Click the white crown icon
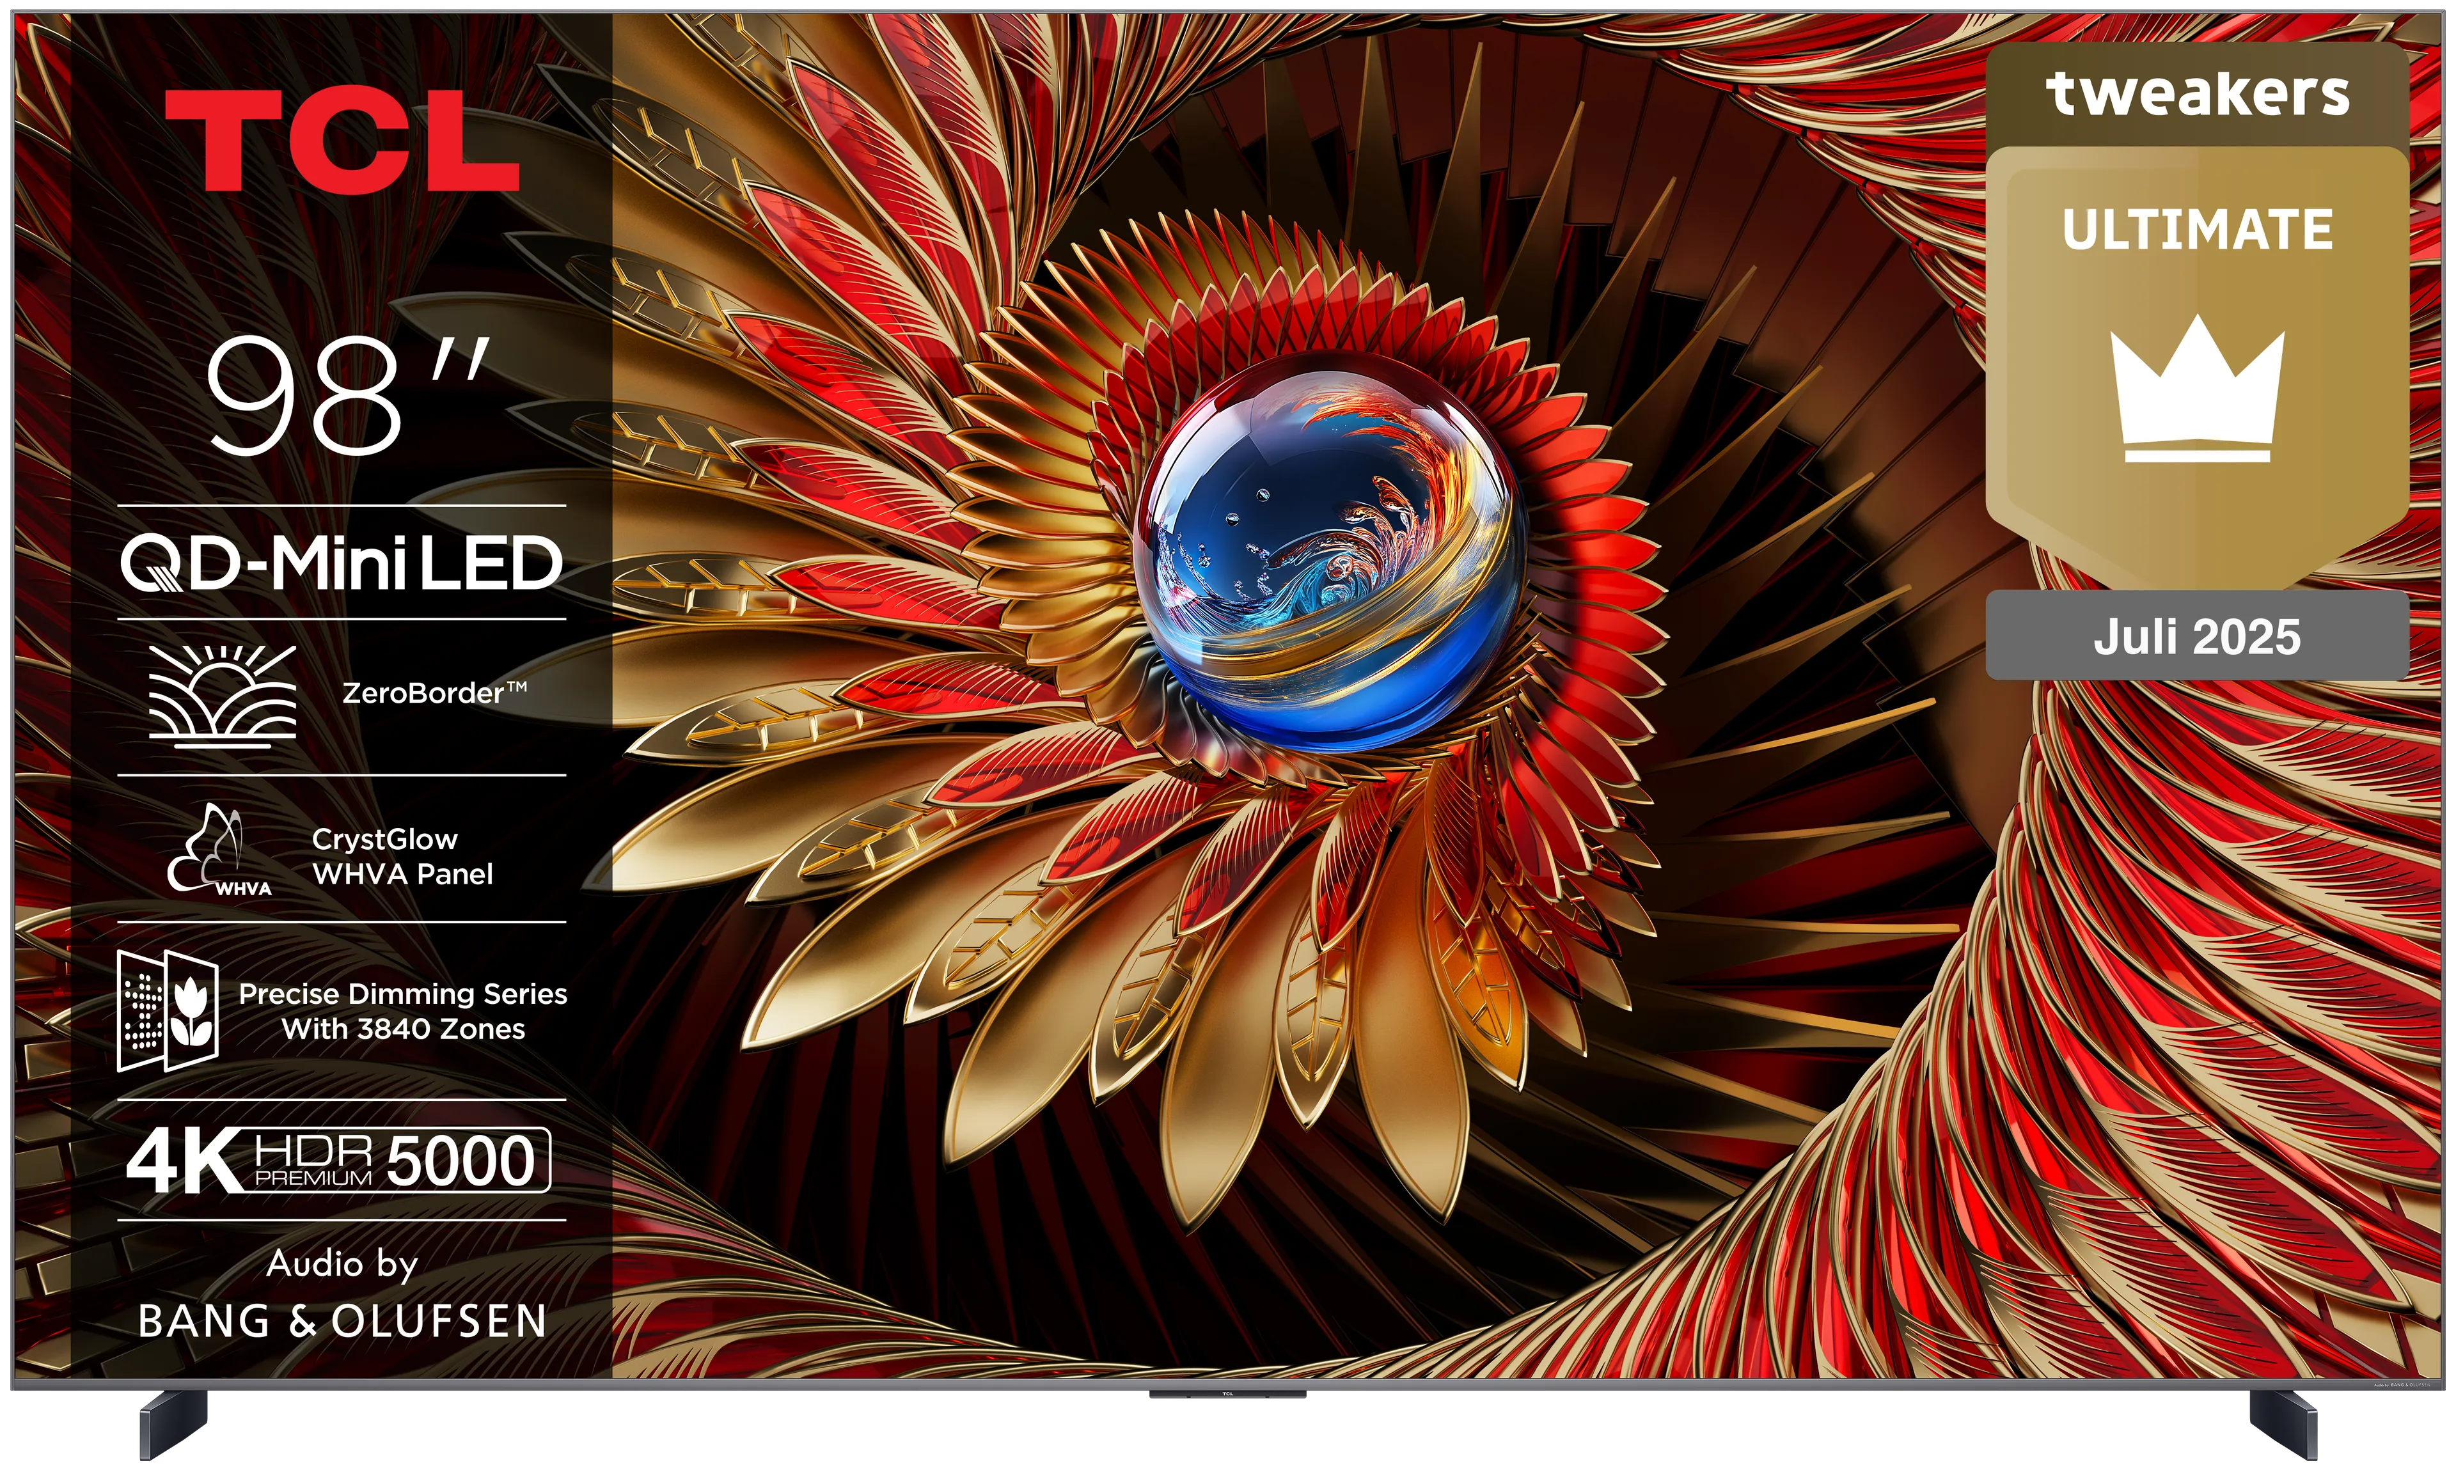This screenshot has width=2456, height=1470. coord(2198,388)
